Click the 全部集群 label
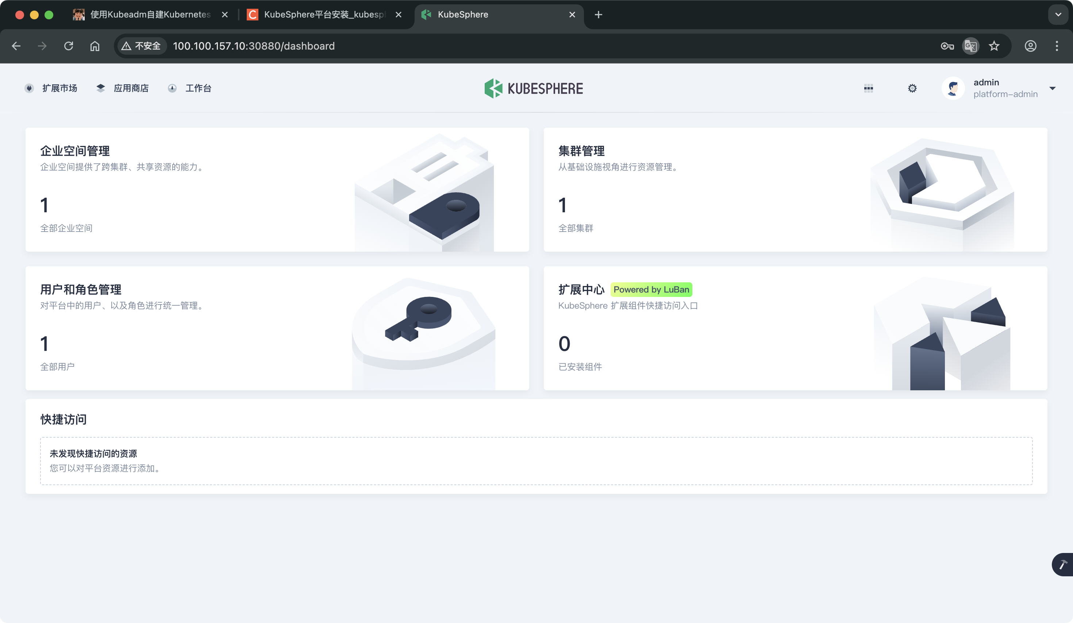This screenshot has width=1073, height=623. pyautogui.click(x=576, y=228)
